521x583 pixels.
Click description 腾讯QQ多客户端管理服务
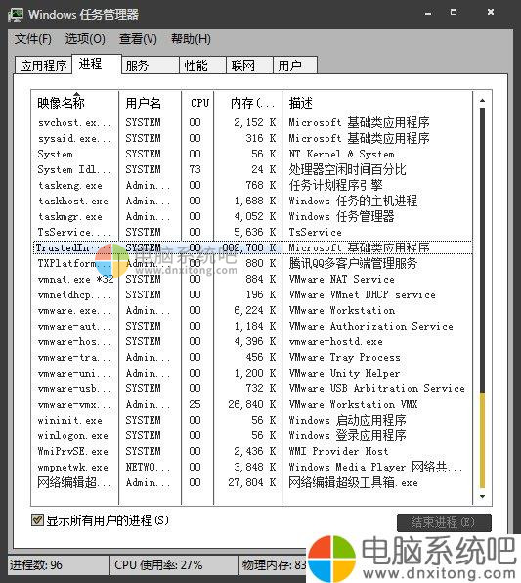coord(353,263)
